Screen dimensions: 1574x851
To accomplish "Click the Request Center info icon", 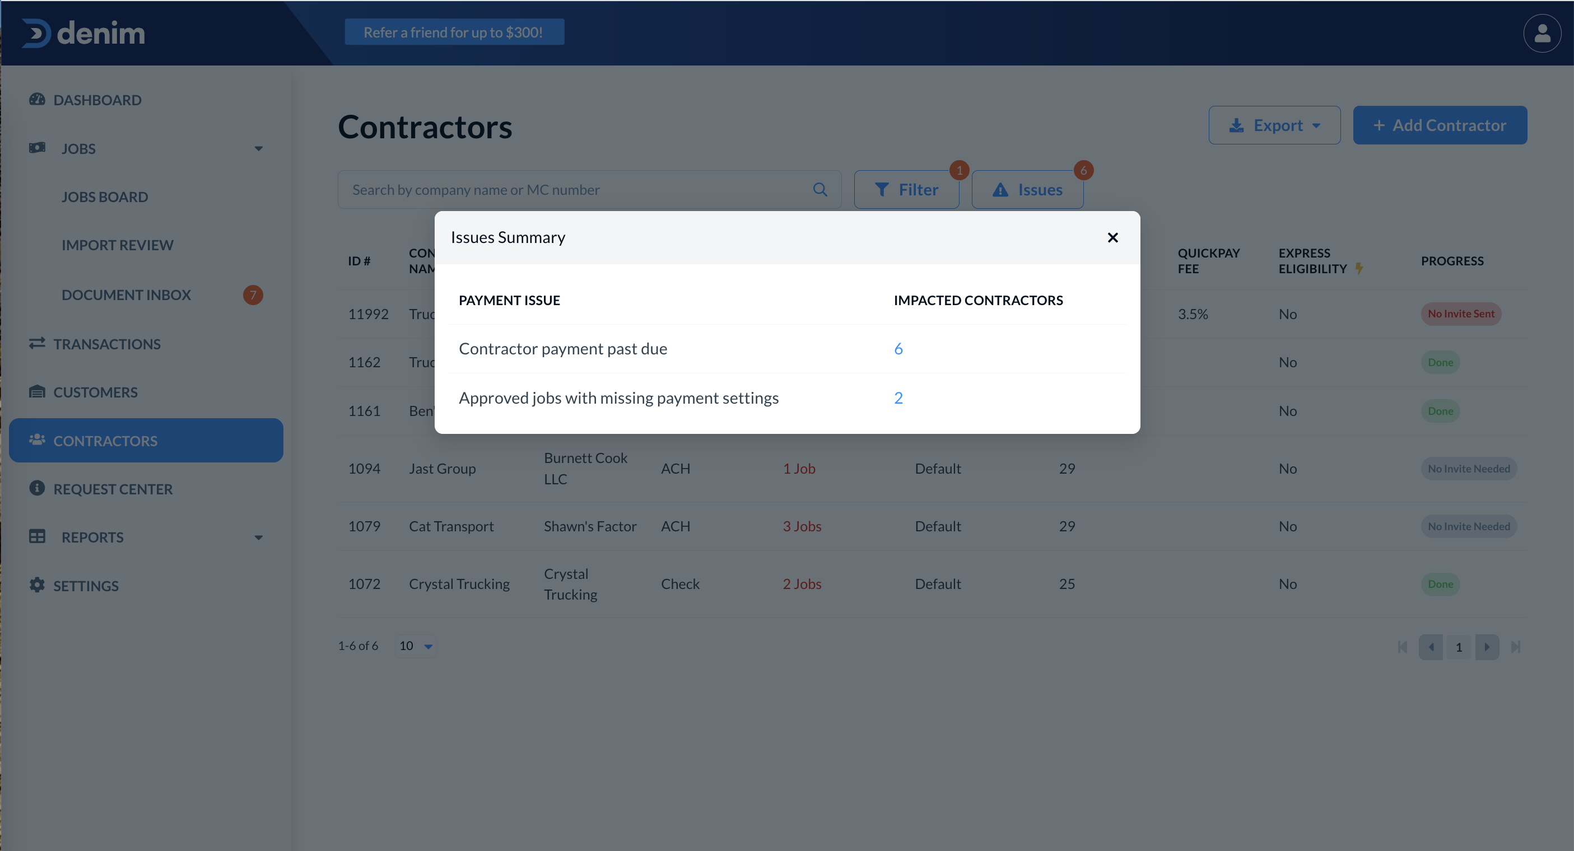I will (38, 488).
